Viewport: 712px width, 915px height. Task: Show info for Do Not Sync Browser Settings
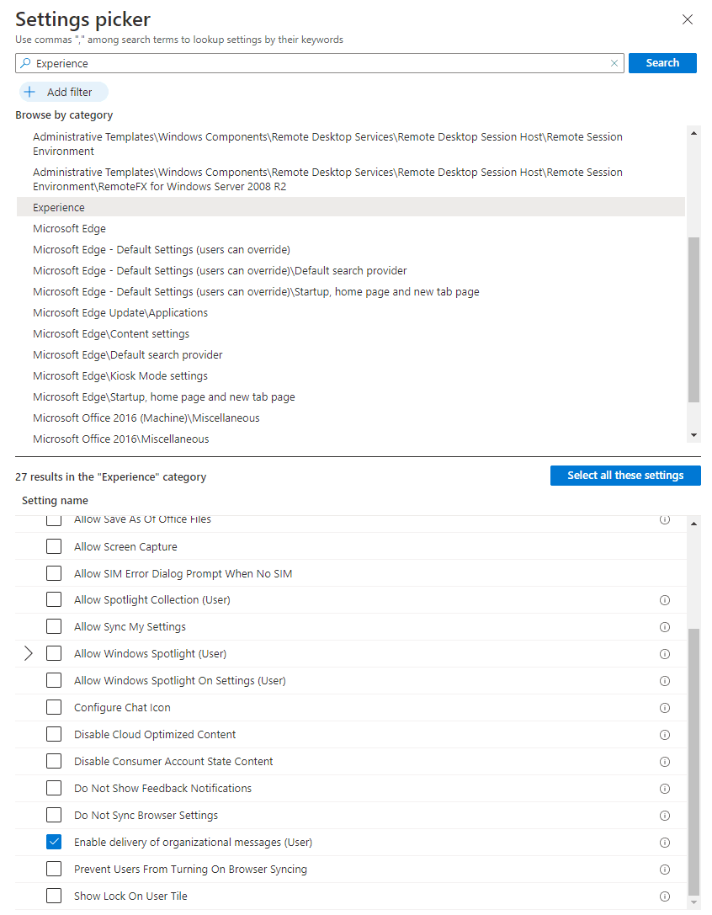tap(664, 816)
